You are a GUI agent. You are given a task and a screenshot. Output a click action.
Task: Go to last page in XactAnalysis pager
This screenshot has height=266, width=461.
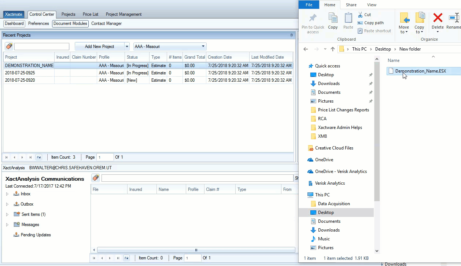tap(118, 258)
